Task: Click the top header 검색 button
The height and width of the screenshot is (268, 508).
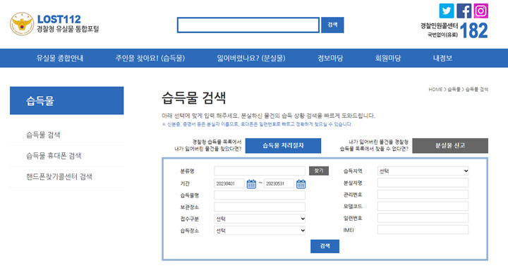Action: point(332,25)
